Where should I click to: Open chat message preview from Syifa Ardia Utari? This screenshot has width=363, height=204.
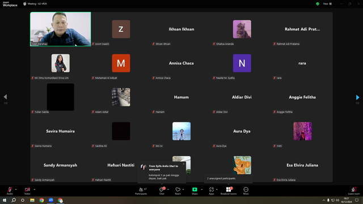[x=162, y=172]
